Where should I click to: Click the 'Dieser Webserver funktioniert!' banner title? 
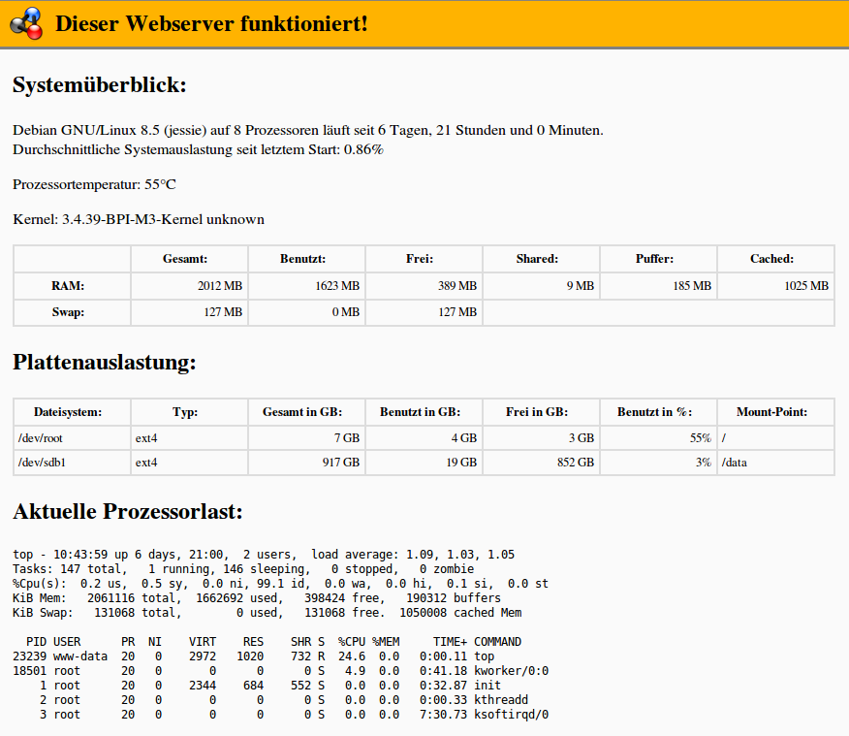coord(211,23)
